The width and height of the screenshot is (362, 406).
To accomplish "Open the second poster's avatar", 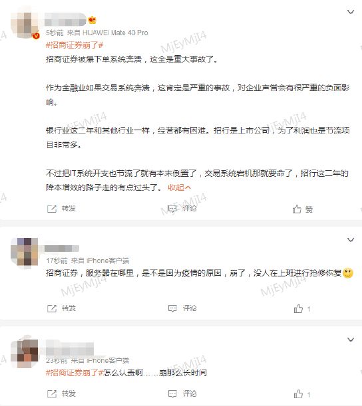I will tap(24, 252).
